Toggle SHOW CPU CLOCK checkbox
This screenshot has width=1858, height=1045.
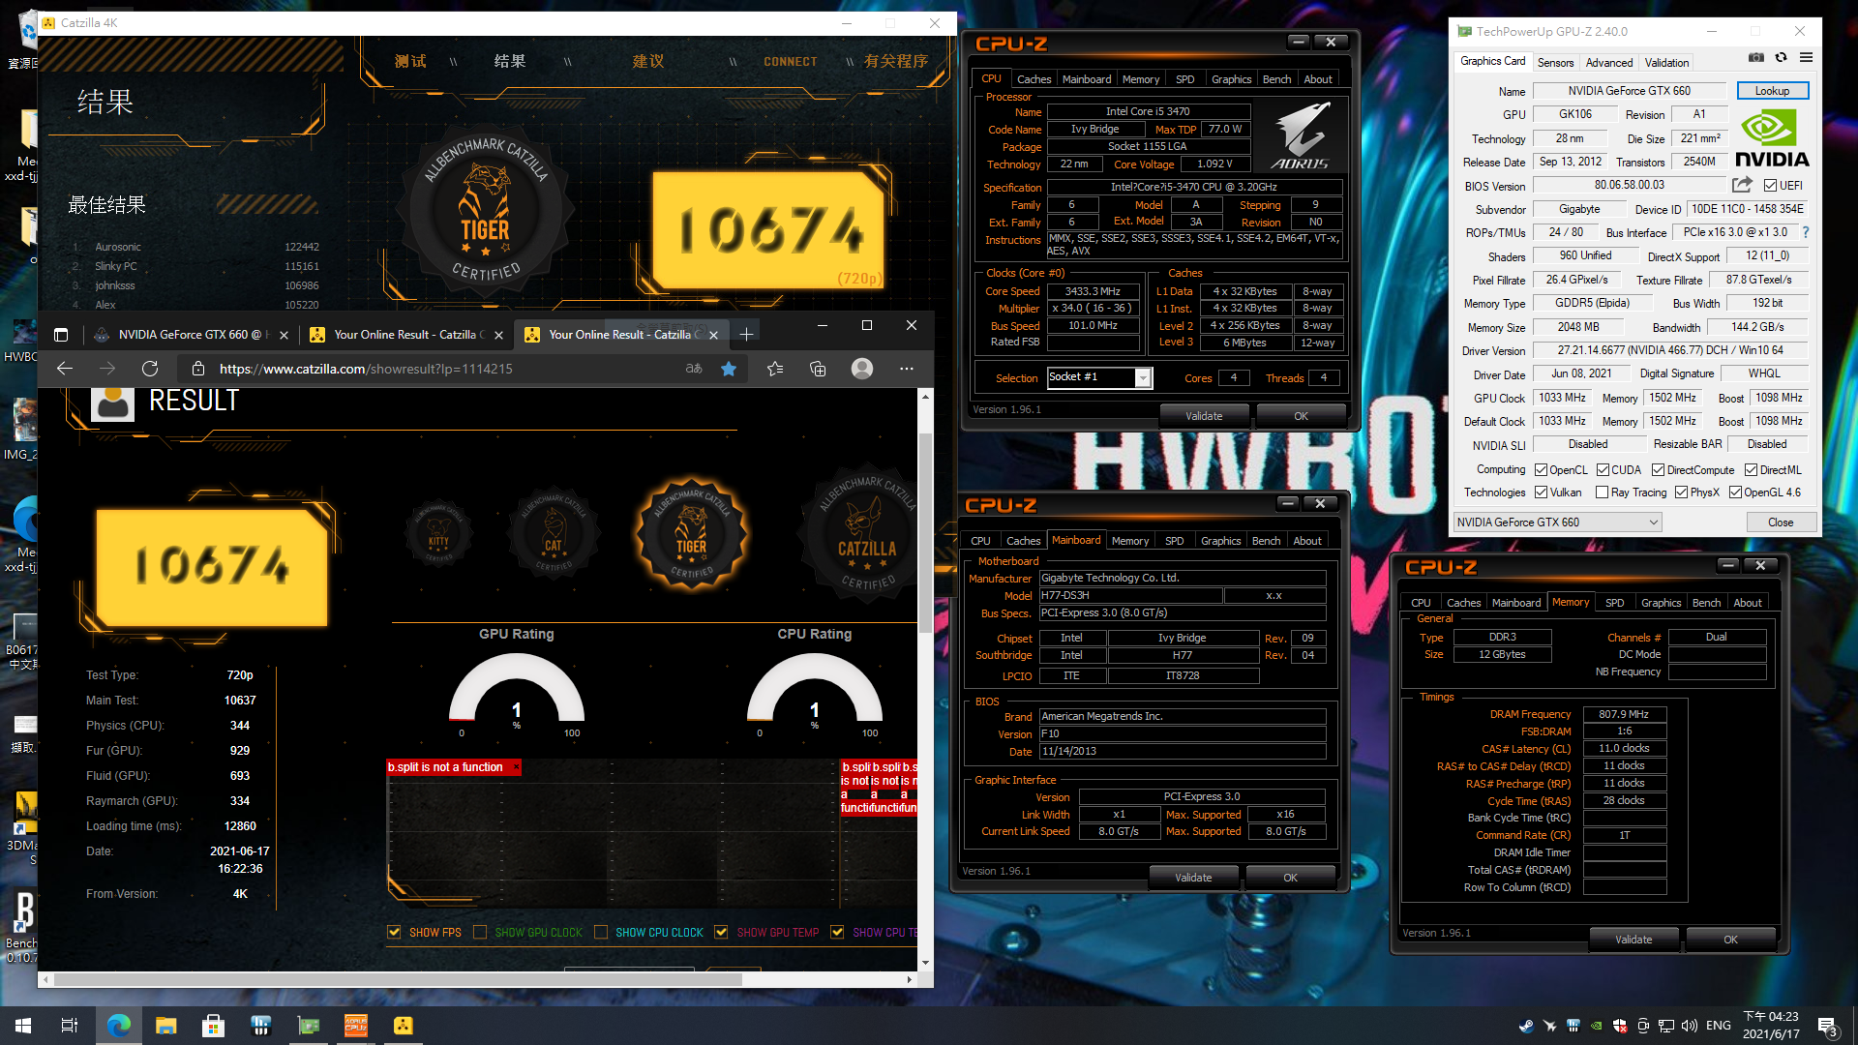coord(601,932)
